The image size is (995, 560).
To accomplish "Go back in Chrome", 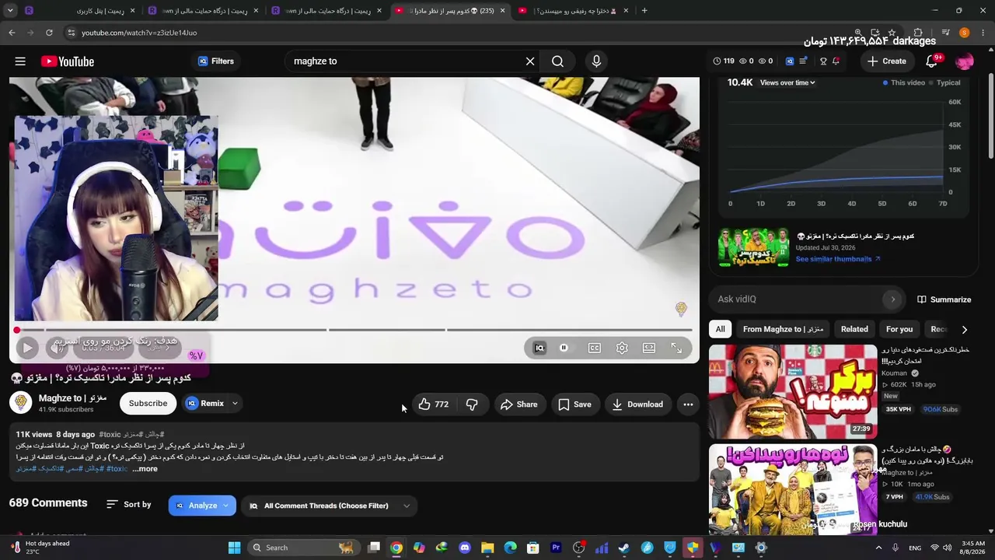I will (12, 33).
